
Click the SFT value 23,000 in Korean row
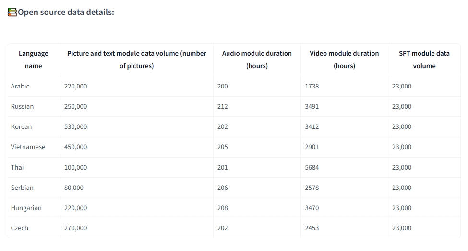(x=402, y=126)
